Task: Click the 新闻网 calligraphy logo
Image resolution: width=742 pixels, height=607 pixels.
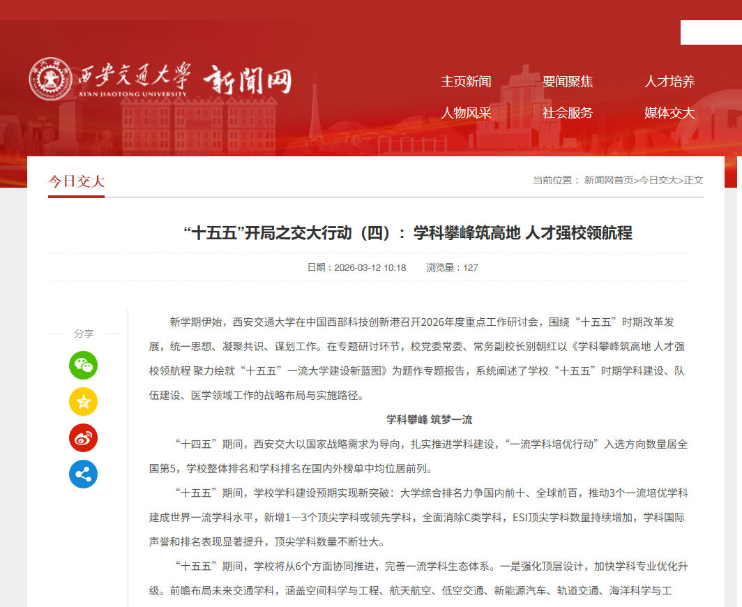Action: (x=247, y=81)
